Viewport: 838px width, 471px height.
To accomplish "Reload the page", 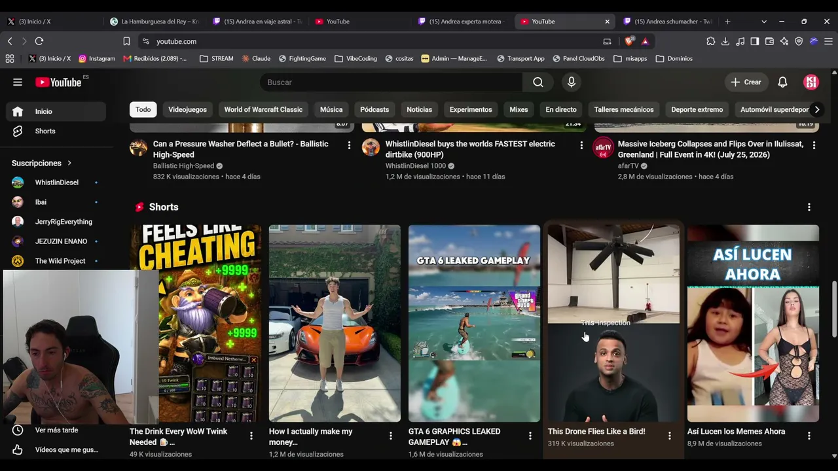I will (x=39, y=41).
